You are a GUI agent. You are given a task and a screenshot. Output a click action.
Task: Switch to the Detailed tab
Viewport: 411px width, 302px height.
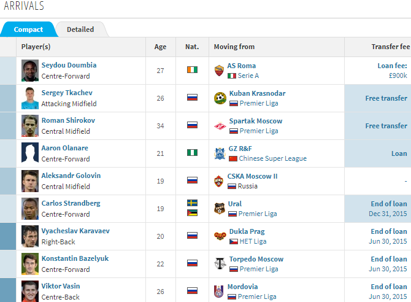point(80,29)
